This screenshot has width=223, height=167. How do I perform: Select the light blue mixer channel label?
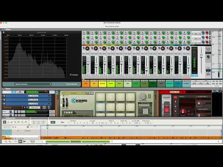tap(186, 83)
